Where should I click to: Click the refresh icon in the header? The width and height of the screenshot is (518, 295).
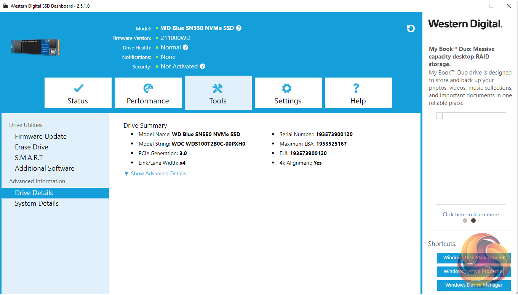point(411,29)
